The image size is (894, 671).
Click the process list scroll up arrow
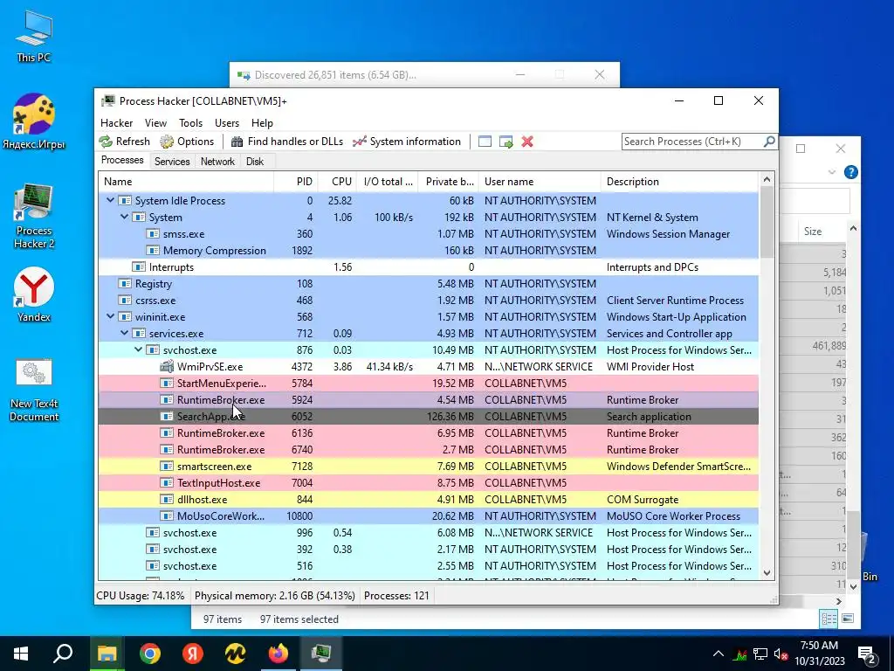(767, 180)
